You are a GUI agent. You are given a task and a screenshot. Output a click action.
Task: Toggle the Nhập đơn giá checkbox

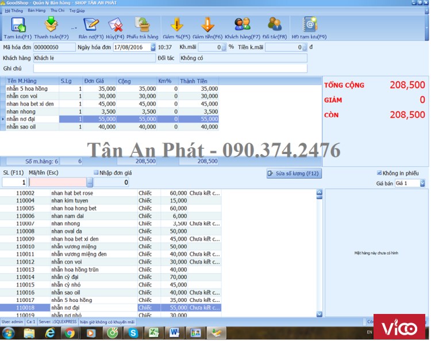tap(96, 172)
